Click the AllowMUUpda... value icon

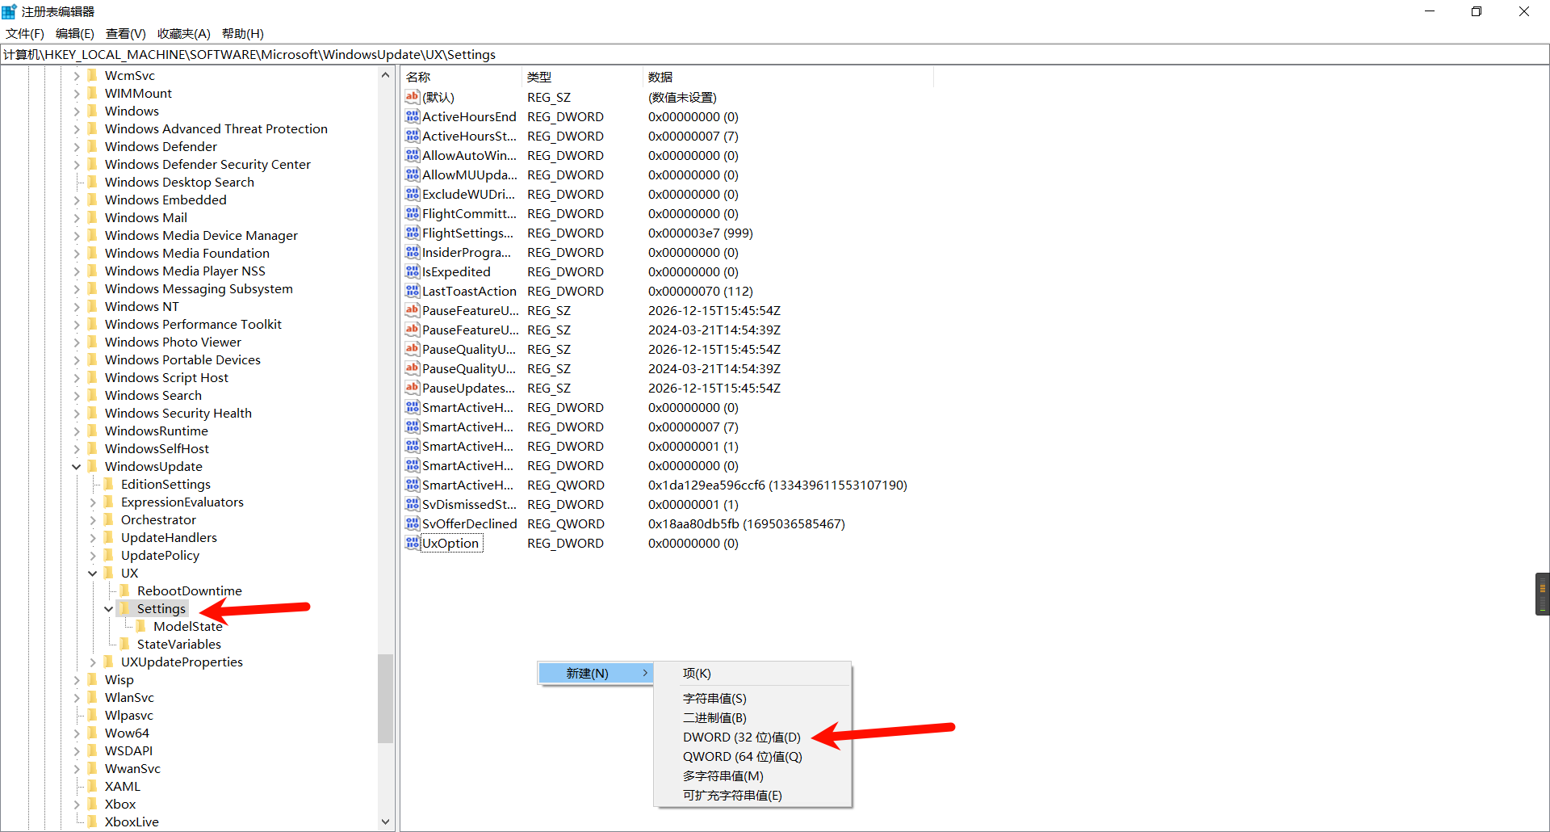click(413, 174)
